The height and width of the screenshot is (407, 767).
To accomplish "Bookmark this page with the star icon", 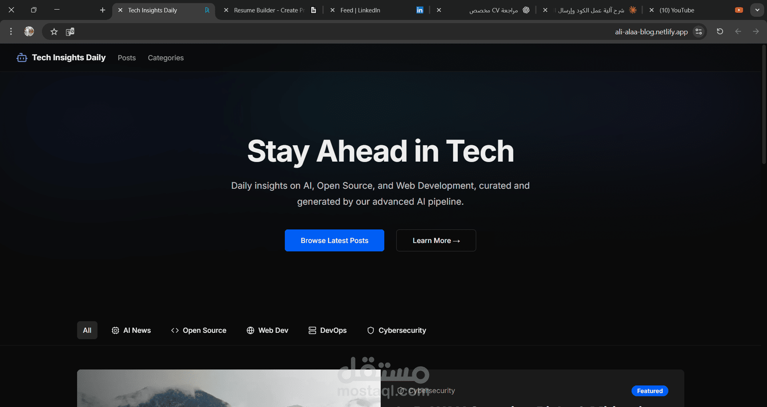I will point(54,32).
